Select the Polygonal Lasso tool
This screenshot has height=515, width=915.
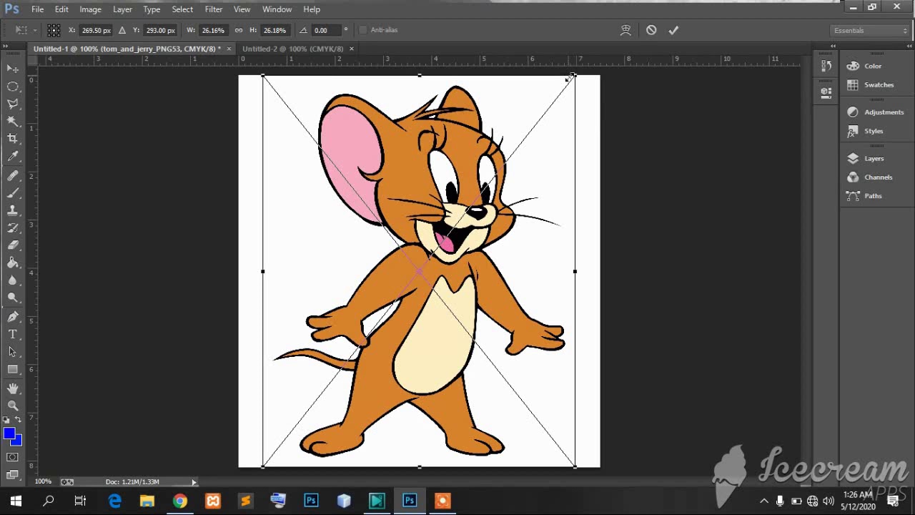13,104
